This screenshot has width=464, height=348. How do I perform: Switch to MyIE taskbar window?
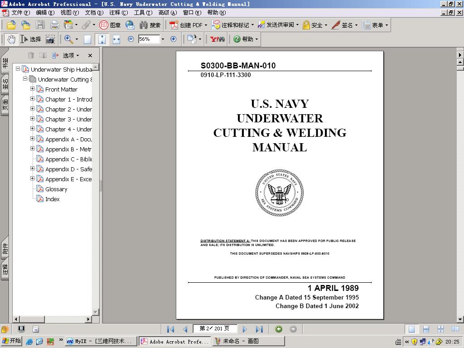(101, 341)
